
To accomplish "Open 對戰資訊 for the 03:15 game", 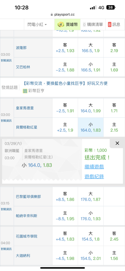I will [6, 209].
